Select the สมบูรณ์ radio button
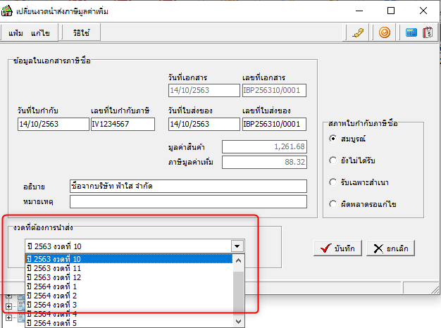Screen dimensions: 441x328 pos(333,139)
